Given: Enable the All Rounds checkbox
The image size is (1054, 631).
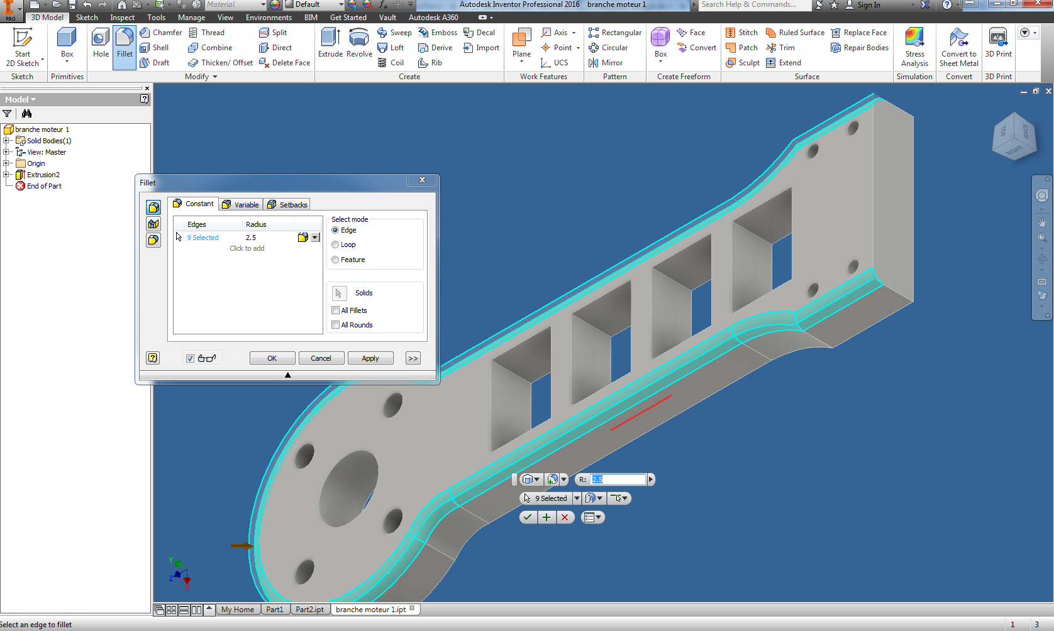Looking at the screenshot, I should 335,325.
